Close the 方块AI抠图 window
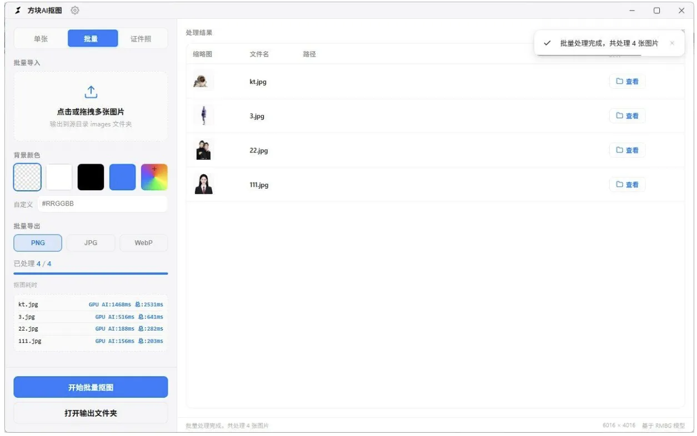 681,11
